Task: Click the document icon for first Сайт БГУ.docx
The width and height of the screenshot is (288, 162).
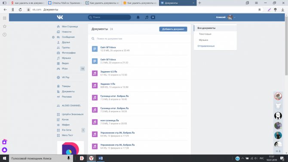Action: coord(95,49)
